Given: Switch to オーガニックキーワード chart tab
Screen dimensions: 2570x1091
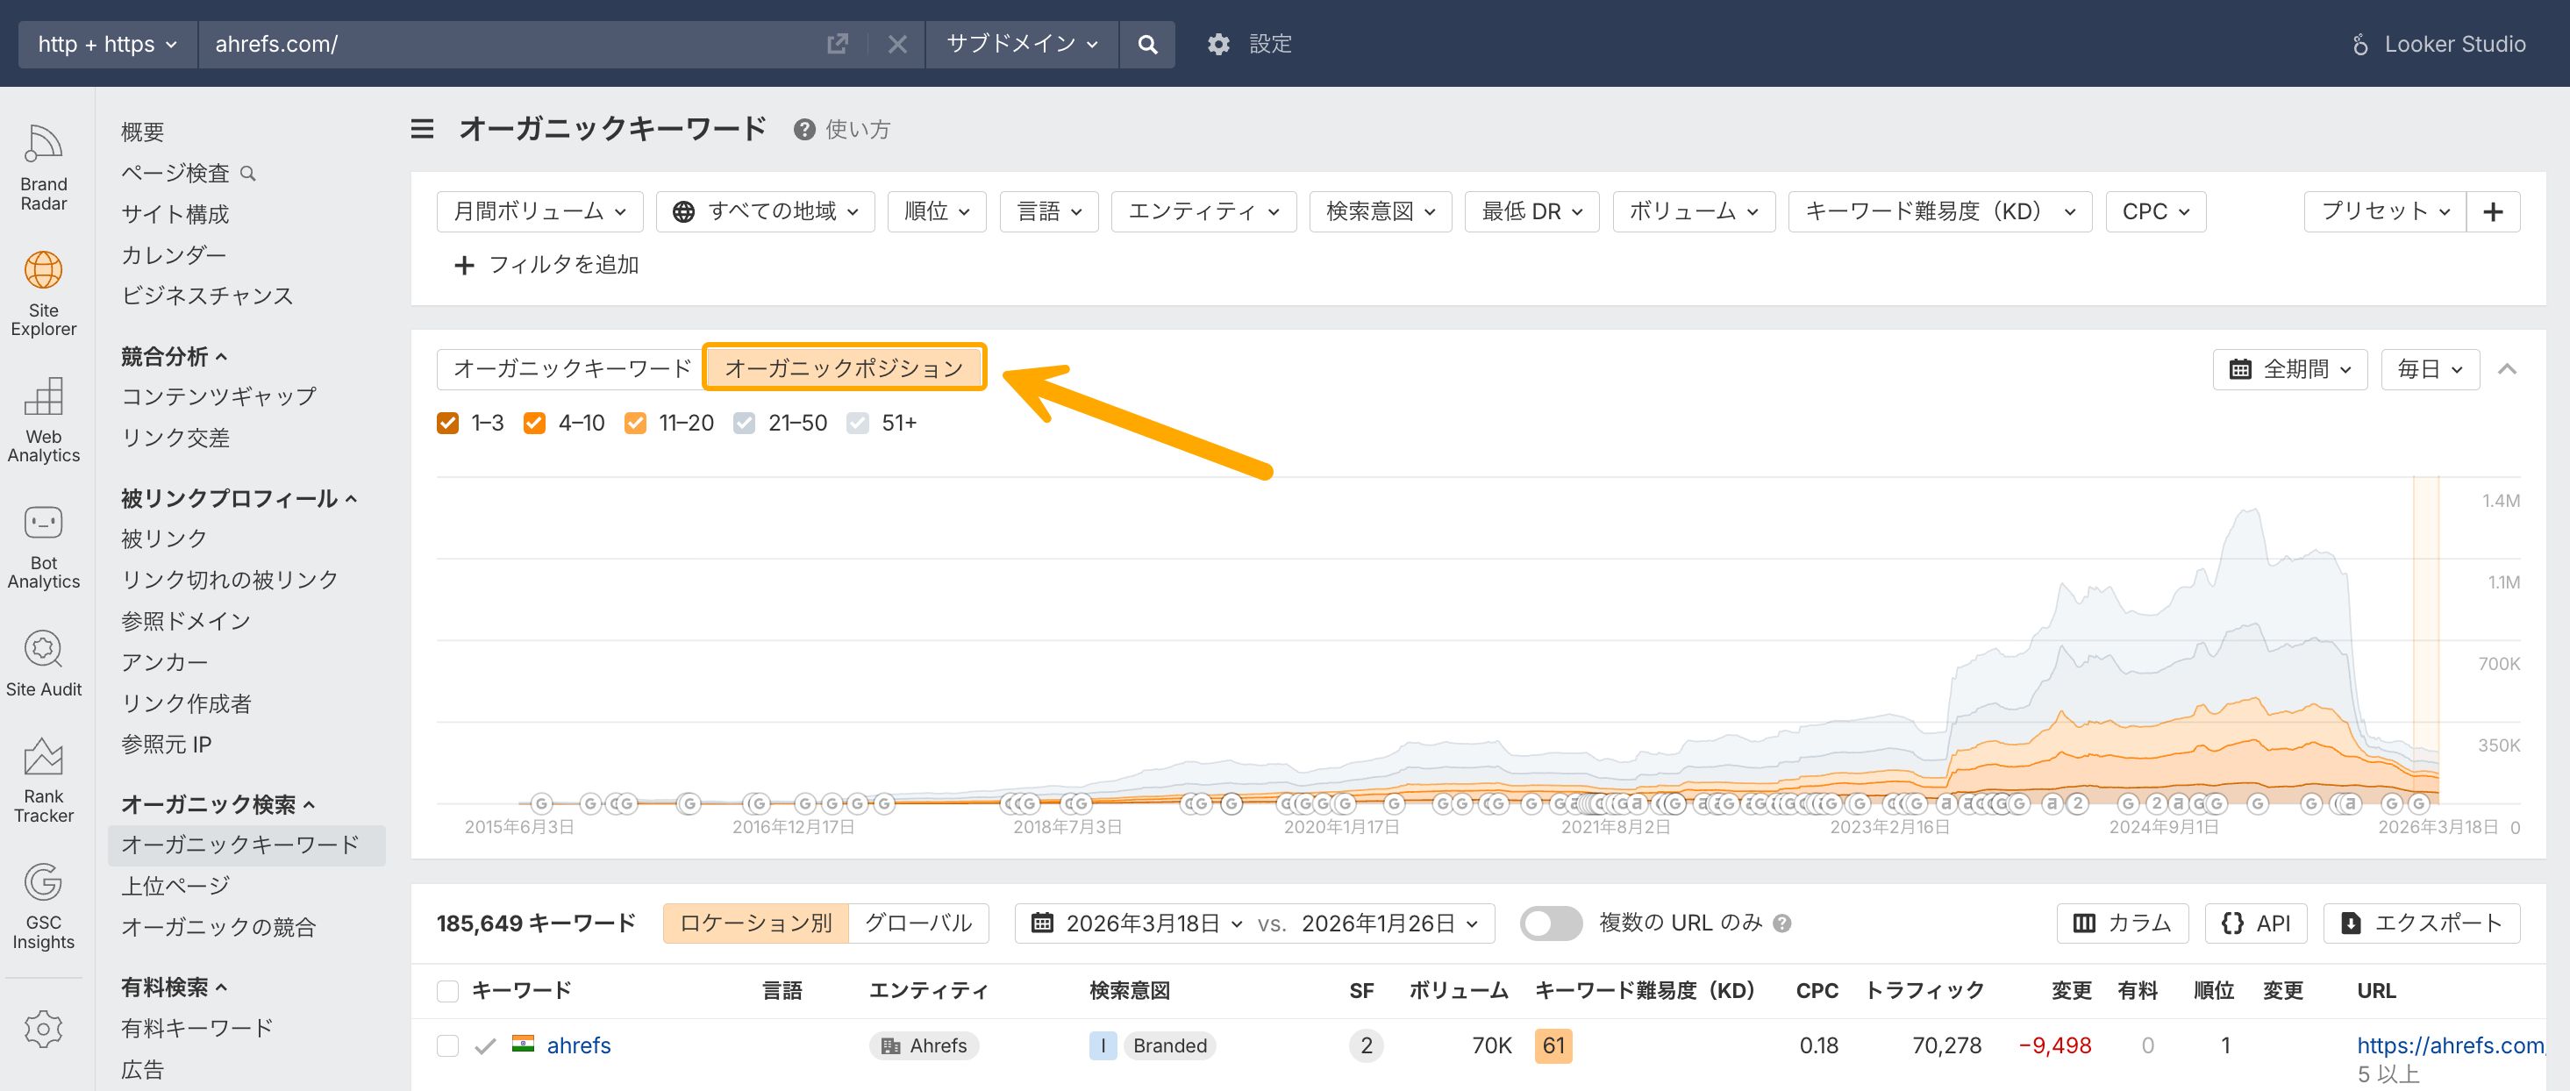Looking at the screenshot, I should [x=571, y=368].
